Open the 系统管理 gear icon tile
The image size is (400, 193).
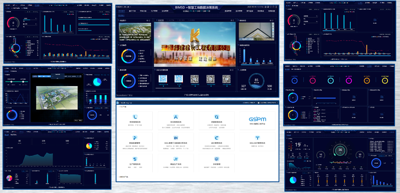point(216,159)
